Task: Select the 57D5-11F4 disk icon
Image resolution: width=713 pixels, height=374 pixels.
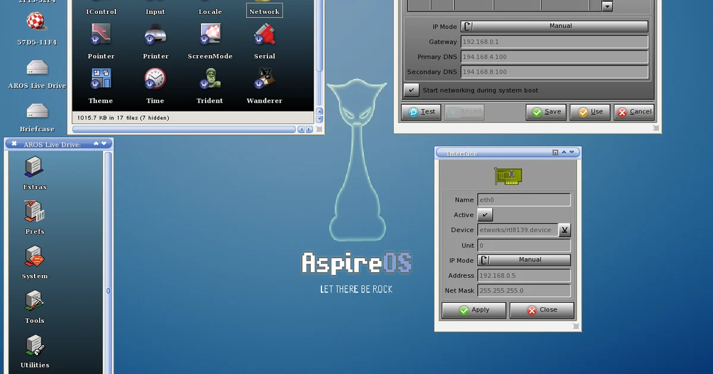Action: [37, 22]
